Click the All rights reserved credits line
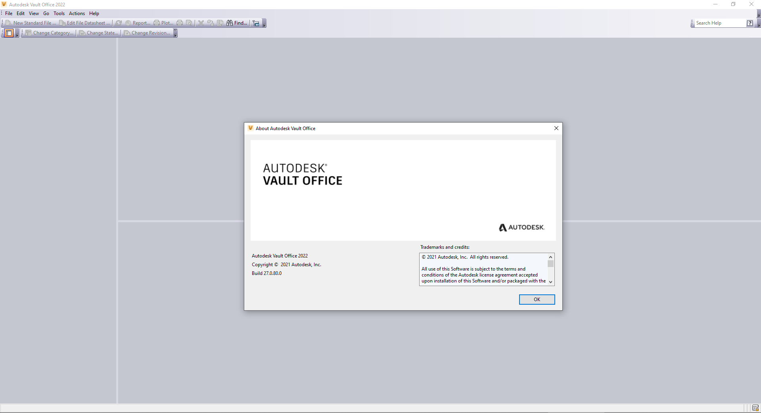The image size is (761, 413). coord(465,257)
